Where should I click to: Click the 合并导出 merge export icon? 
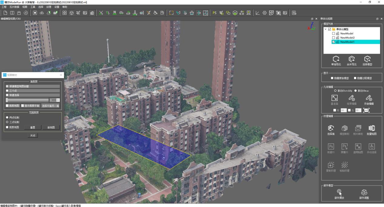tap(352, 59)
